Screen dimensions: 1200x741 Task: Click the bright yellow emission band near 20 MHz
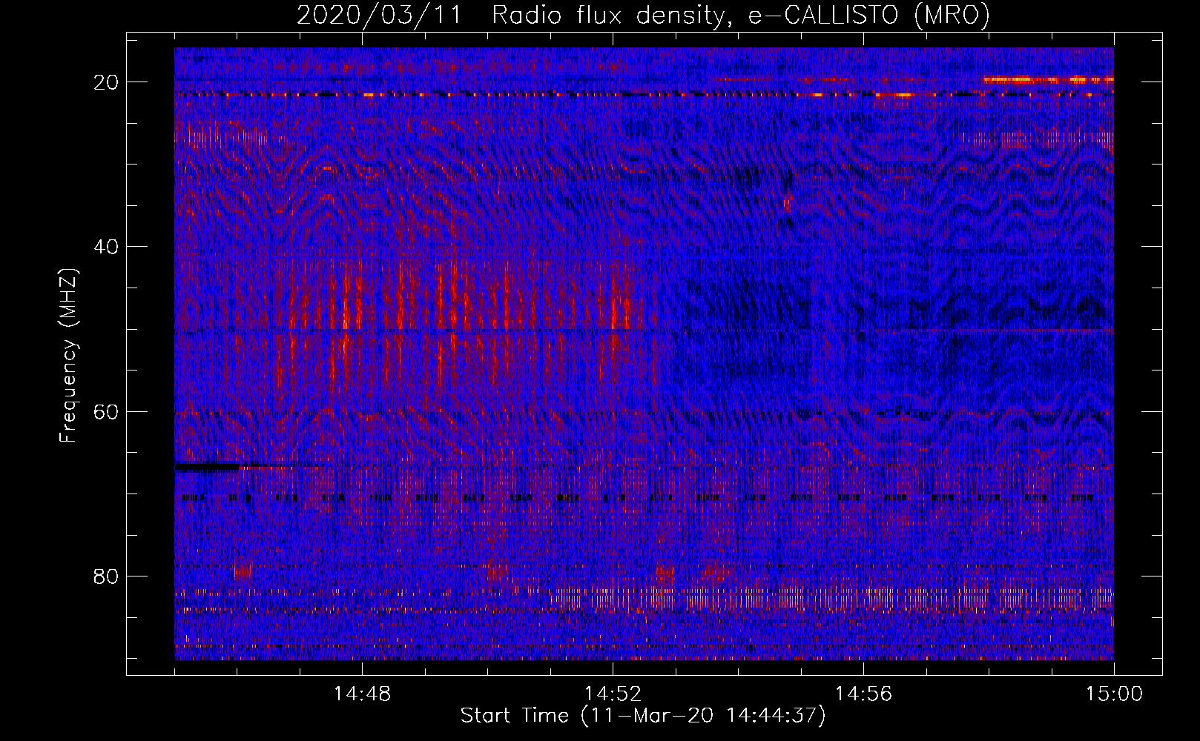coord(1048,79)
